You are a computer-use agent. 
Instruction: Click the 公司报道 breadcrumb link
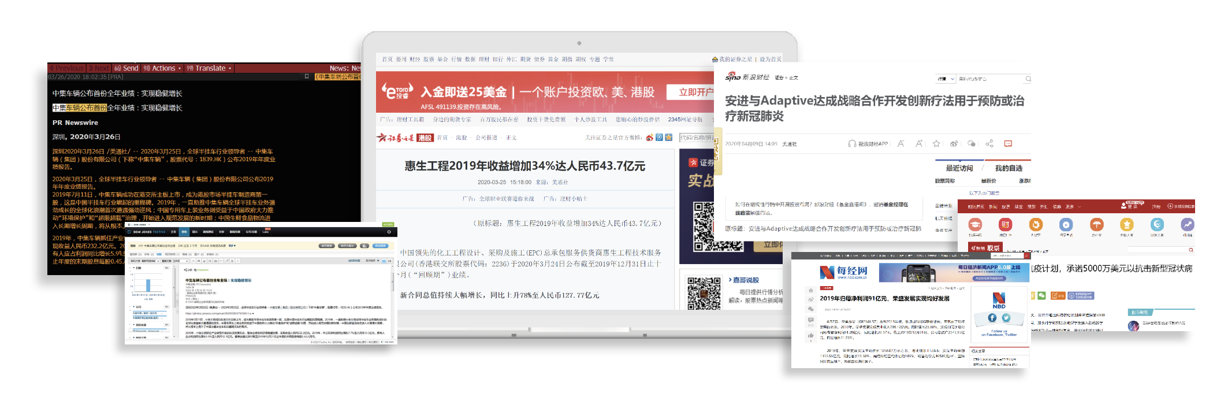(486, 138)
